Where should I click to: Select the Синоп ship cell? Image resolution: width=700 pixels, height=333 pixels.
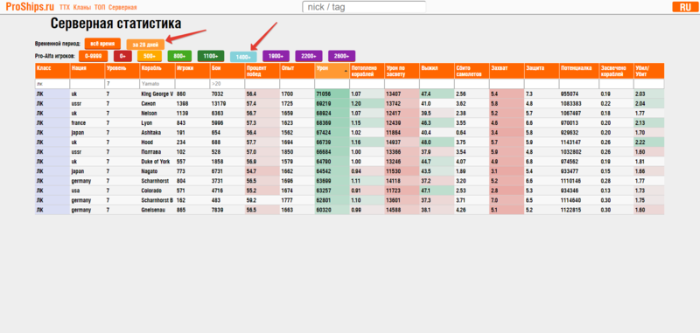click(x=157, y=103)
